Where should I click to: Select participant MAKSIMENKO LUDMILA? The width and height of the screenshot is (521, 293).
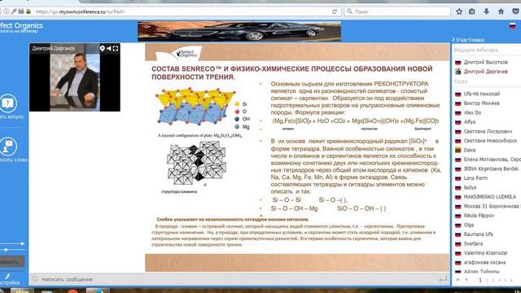(x=490, y=197)
